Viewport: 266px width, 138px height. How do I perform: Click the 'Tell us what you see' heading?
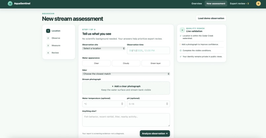97,34
